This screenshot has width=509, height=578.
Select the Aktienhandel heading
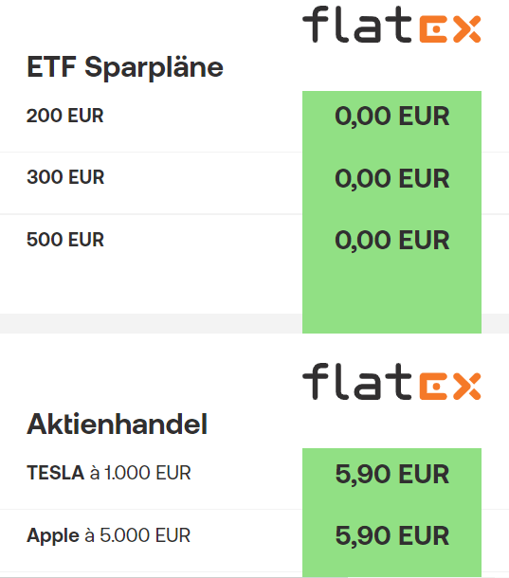point(118,424)
